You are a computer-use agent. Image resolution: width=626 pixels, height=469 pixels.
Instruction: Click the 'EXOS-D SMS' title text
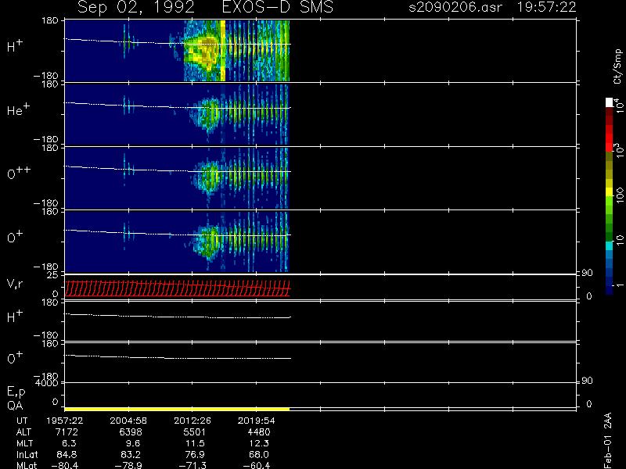click(x=278, y=7)
